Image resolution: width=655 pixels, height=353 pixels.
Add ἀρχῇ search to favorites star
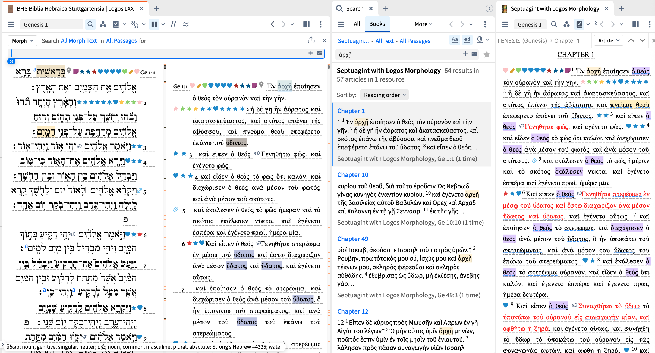(x=487, y=55)
